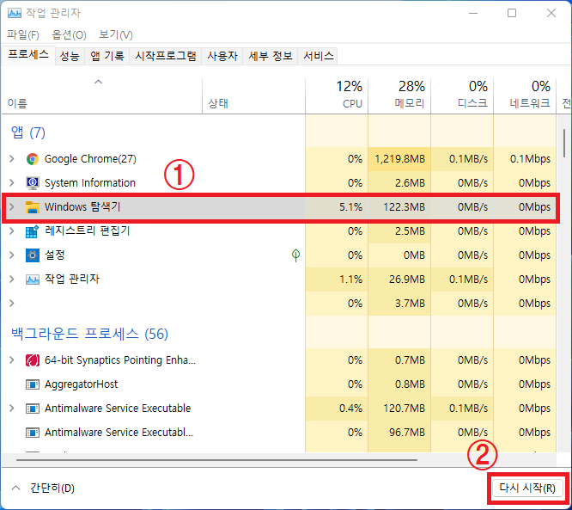Click the 26.9MB memory cell
This screenshot has height=510, width=572.
pos(399,280)
